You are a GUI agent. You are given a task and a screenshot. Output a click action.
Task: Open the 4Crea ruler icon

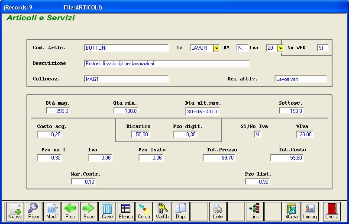coord(291,211)
